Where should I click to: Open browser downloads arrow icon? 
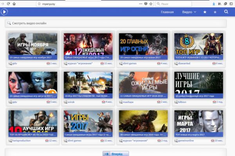pyautogui.click(x=214, y=4)
